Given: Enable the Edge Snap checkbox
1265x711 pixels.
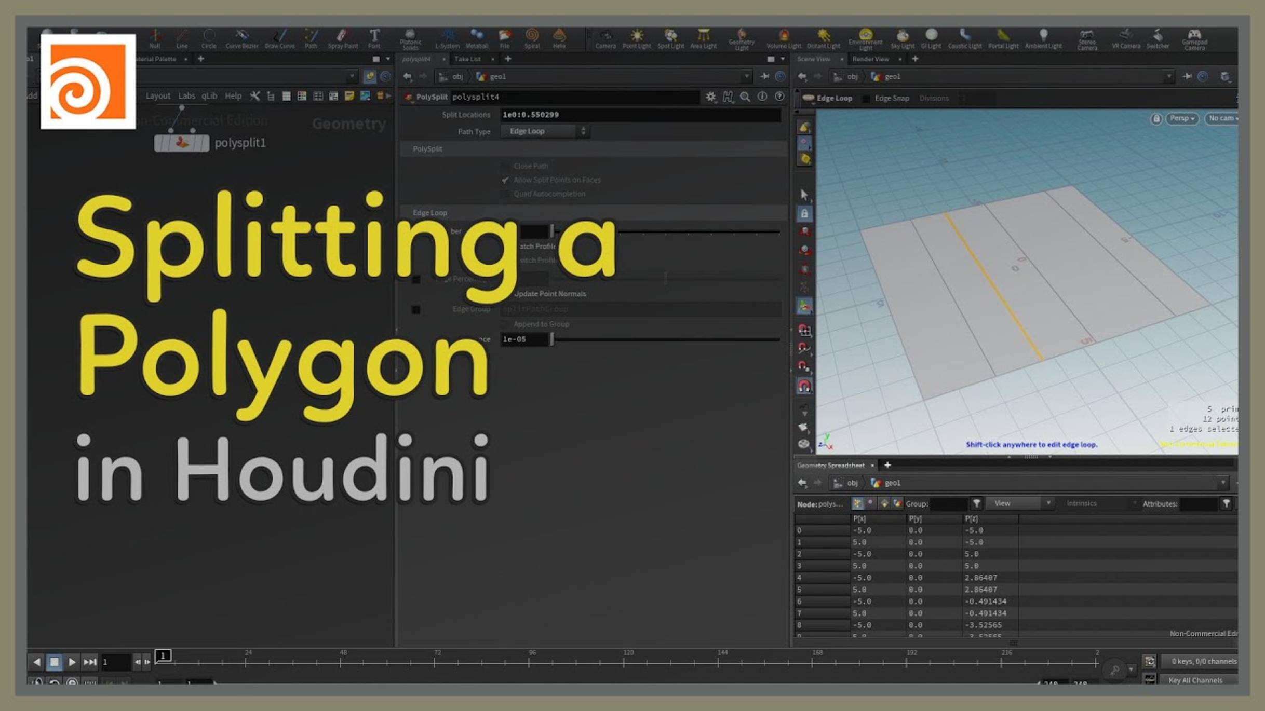Looking at the screenshot, I should pyautogui.click(x=866, y=98).
